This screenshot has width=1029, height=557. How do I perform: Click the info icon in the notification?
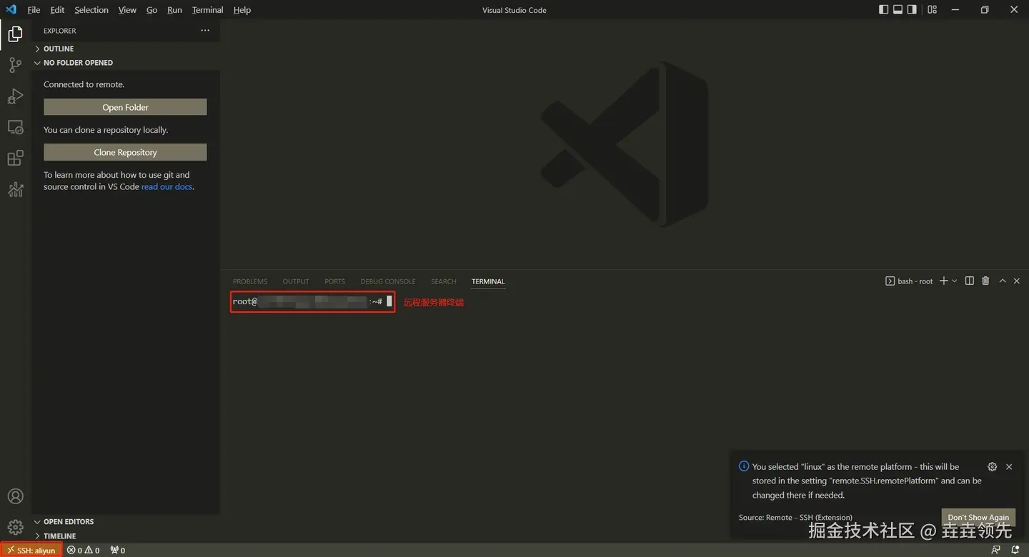tap(744, 466)
